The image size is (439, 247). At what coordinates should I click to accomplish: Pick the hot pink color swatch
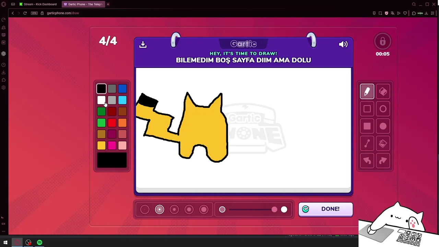112,145
